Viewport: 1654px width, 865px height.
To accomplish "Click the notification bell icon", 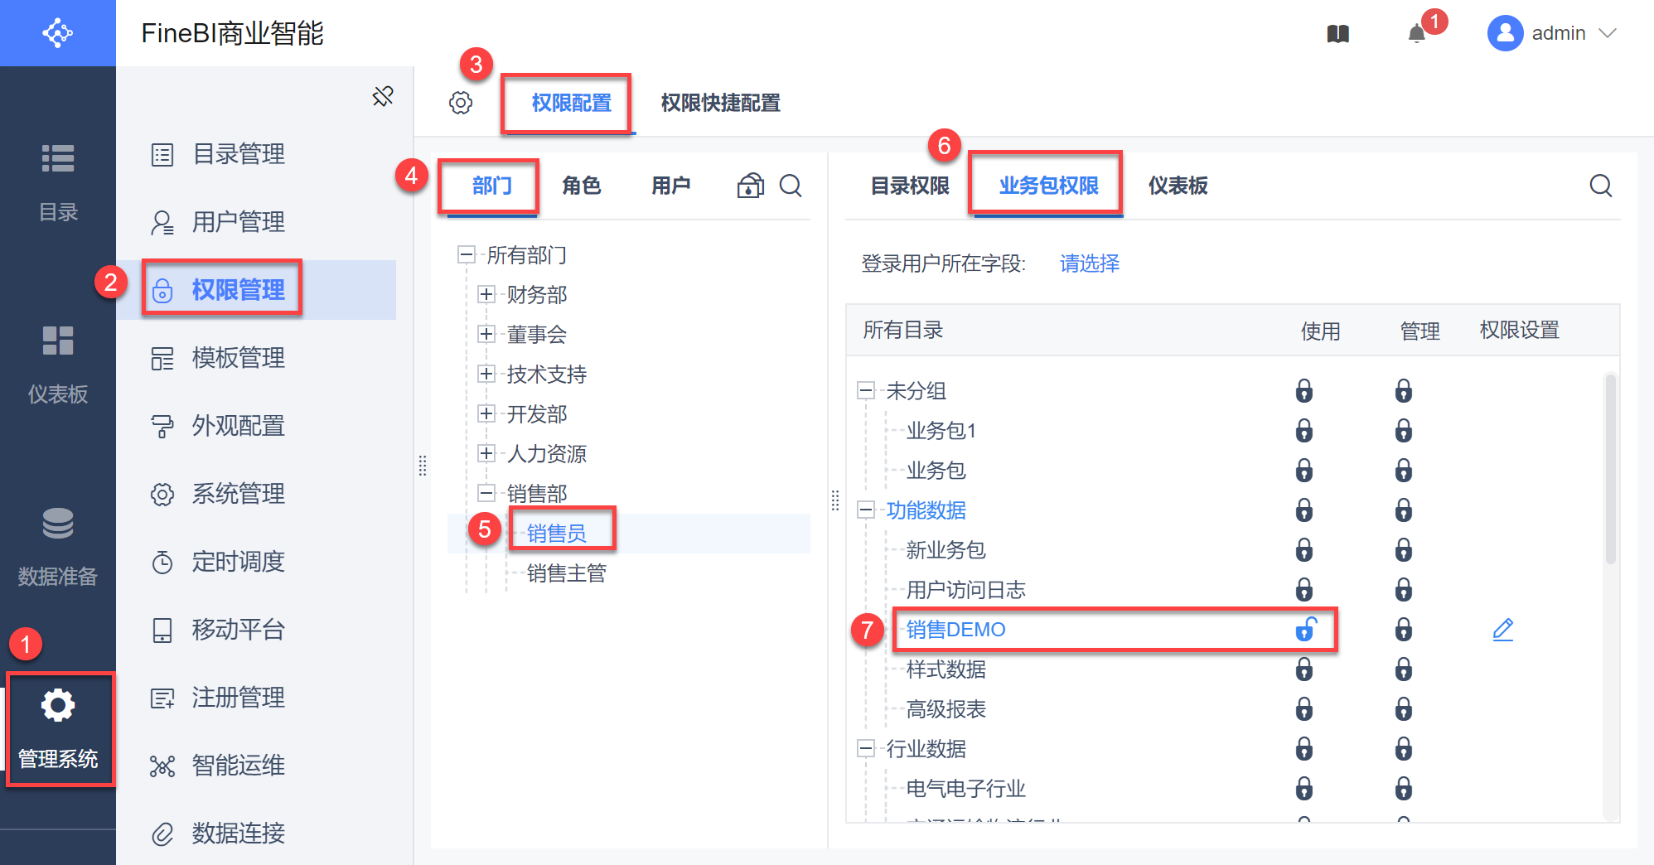I will 1417,34.
